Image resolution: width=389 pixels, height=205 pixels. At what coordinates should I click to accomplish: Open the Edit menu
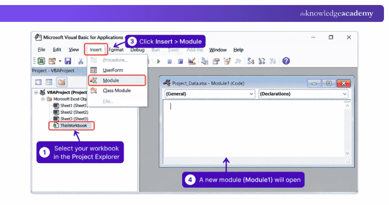tap(57, 50)
